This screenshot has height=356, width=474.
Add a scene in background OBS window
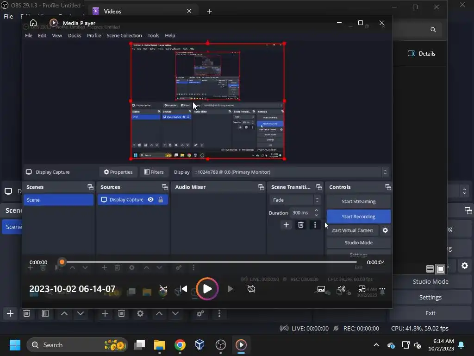pos(10,314)
